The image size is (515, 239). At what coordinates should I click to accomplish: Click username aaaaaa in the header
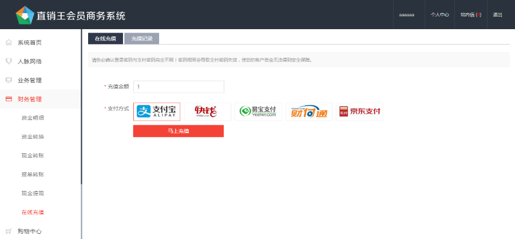pyautogui.click(x=407, y=15)
